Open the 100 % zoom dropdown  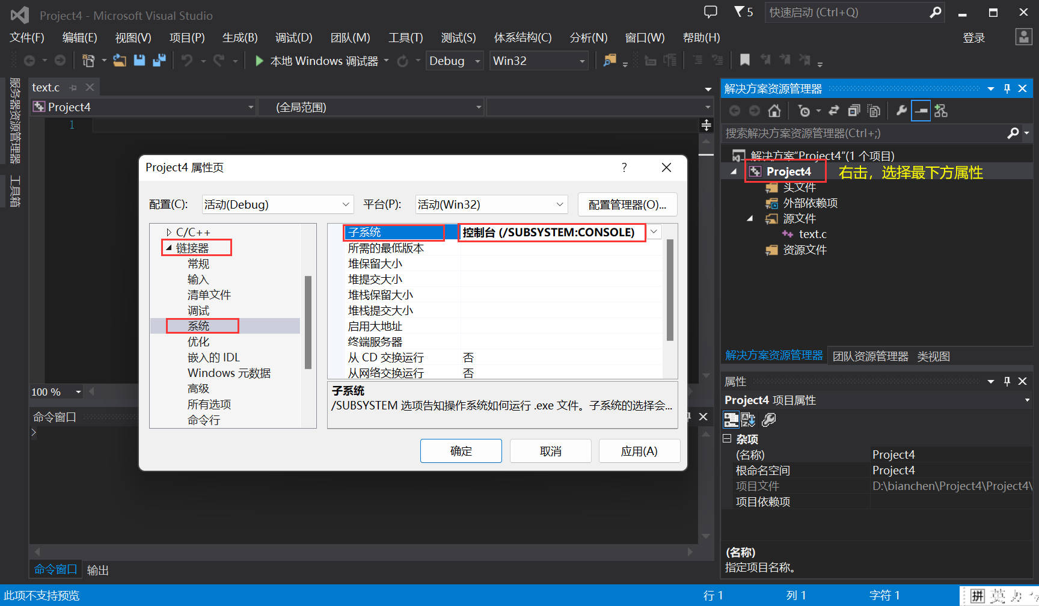coord(78,392)
